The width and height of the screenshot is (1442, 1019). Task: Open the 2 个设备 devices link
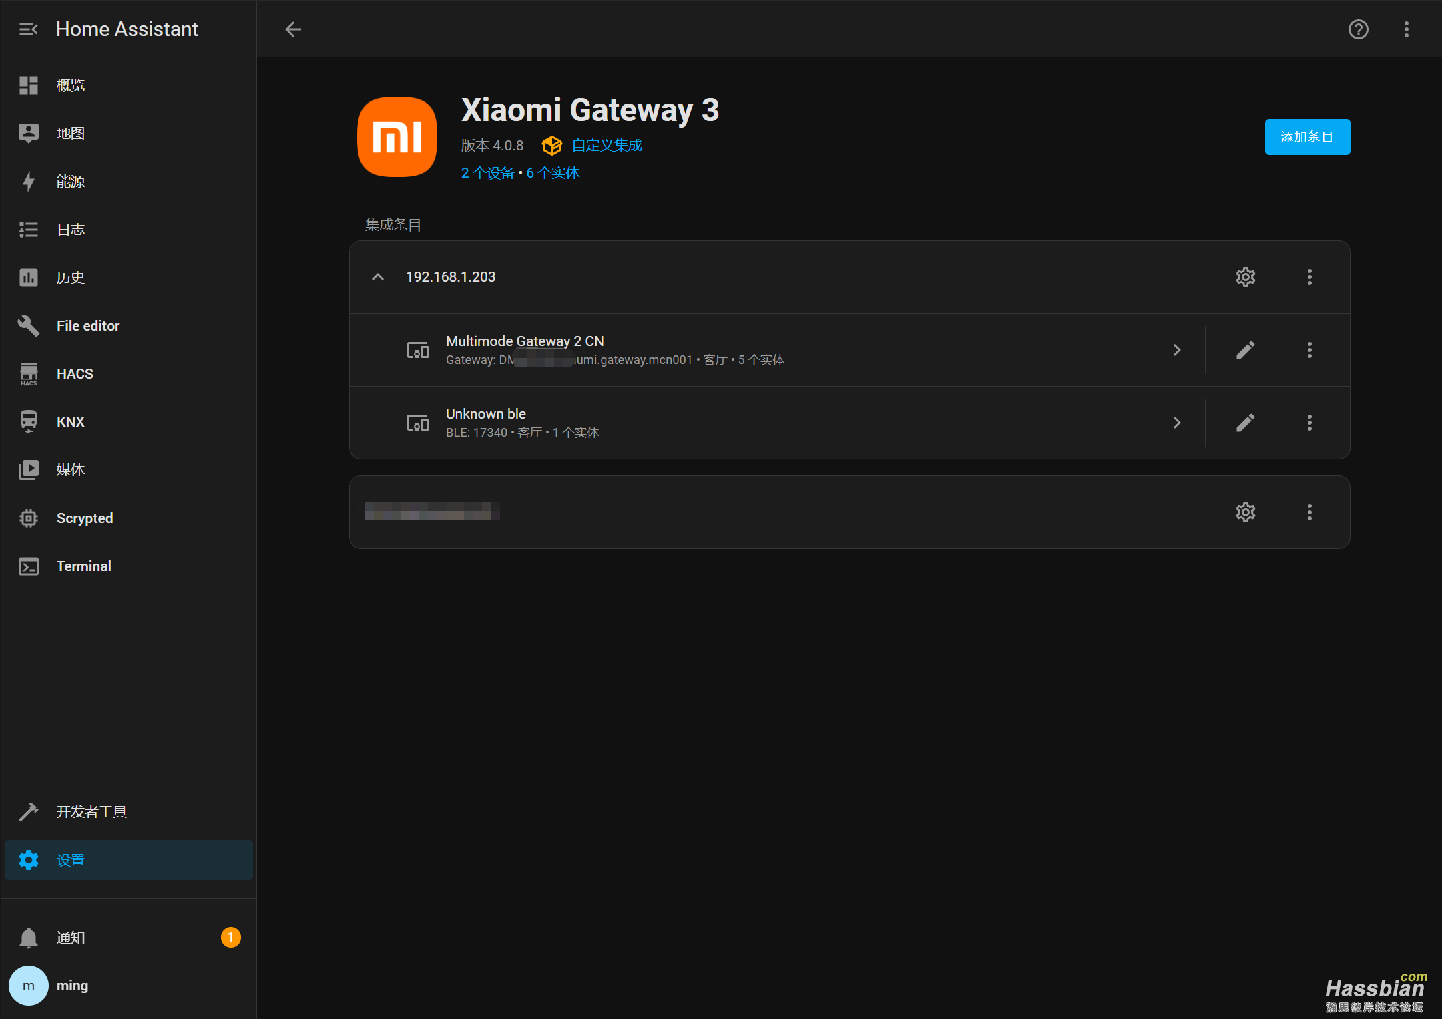487,173
